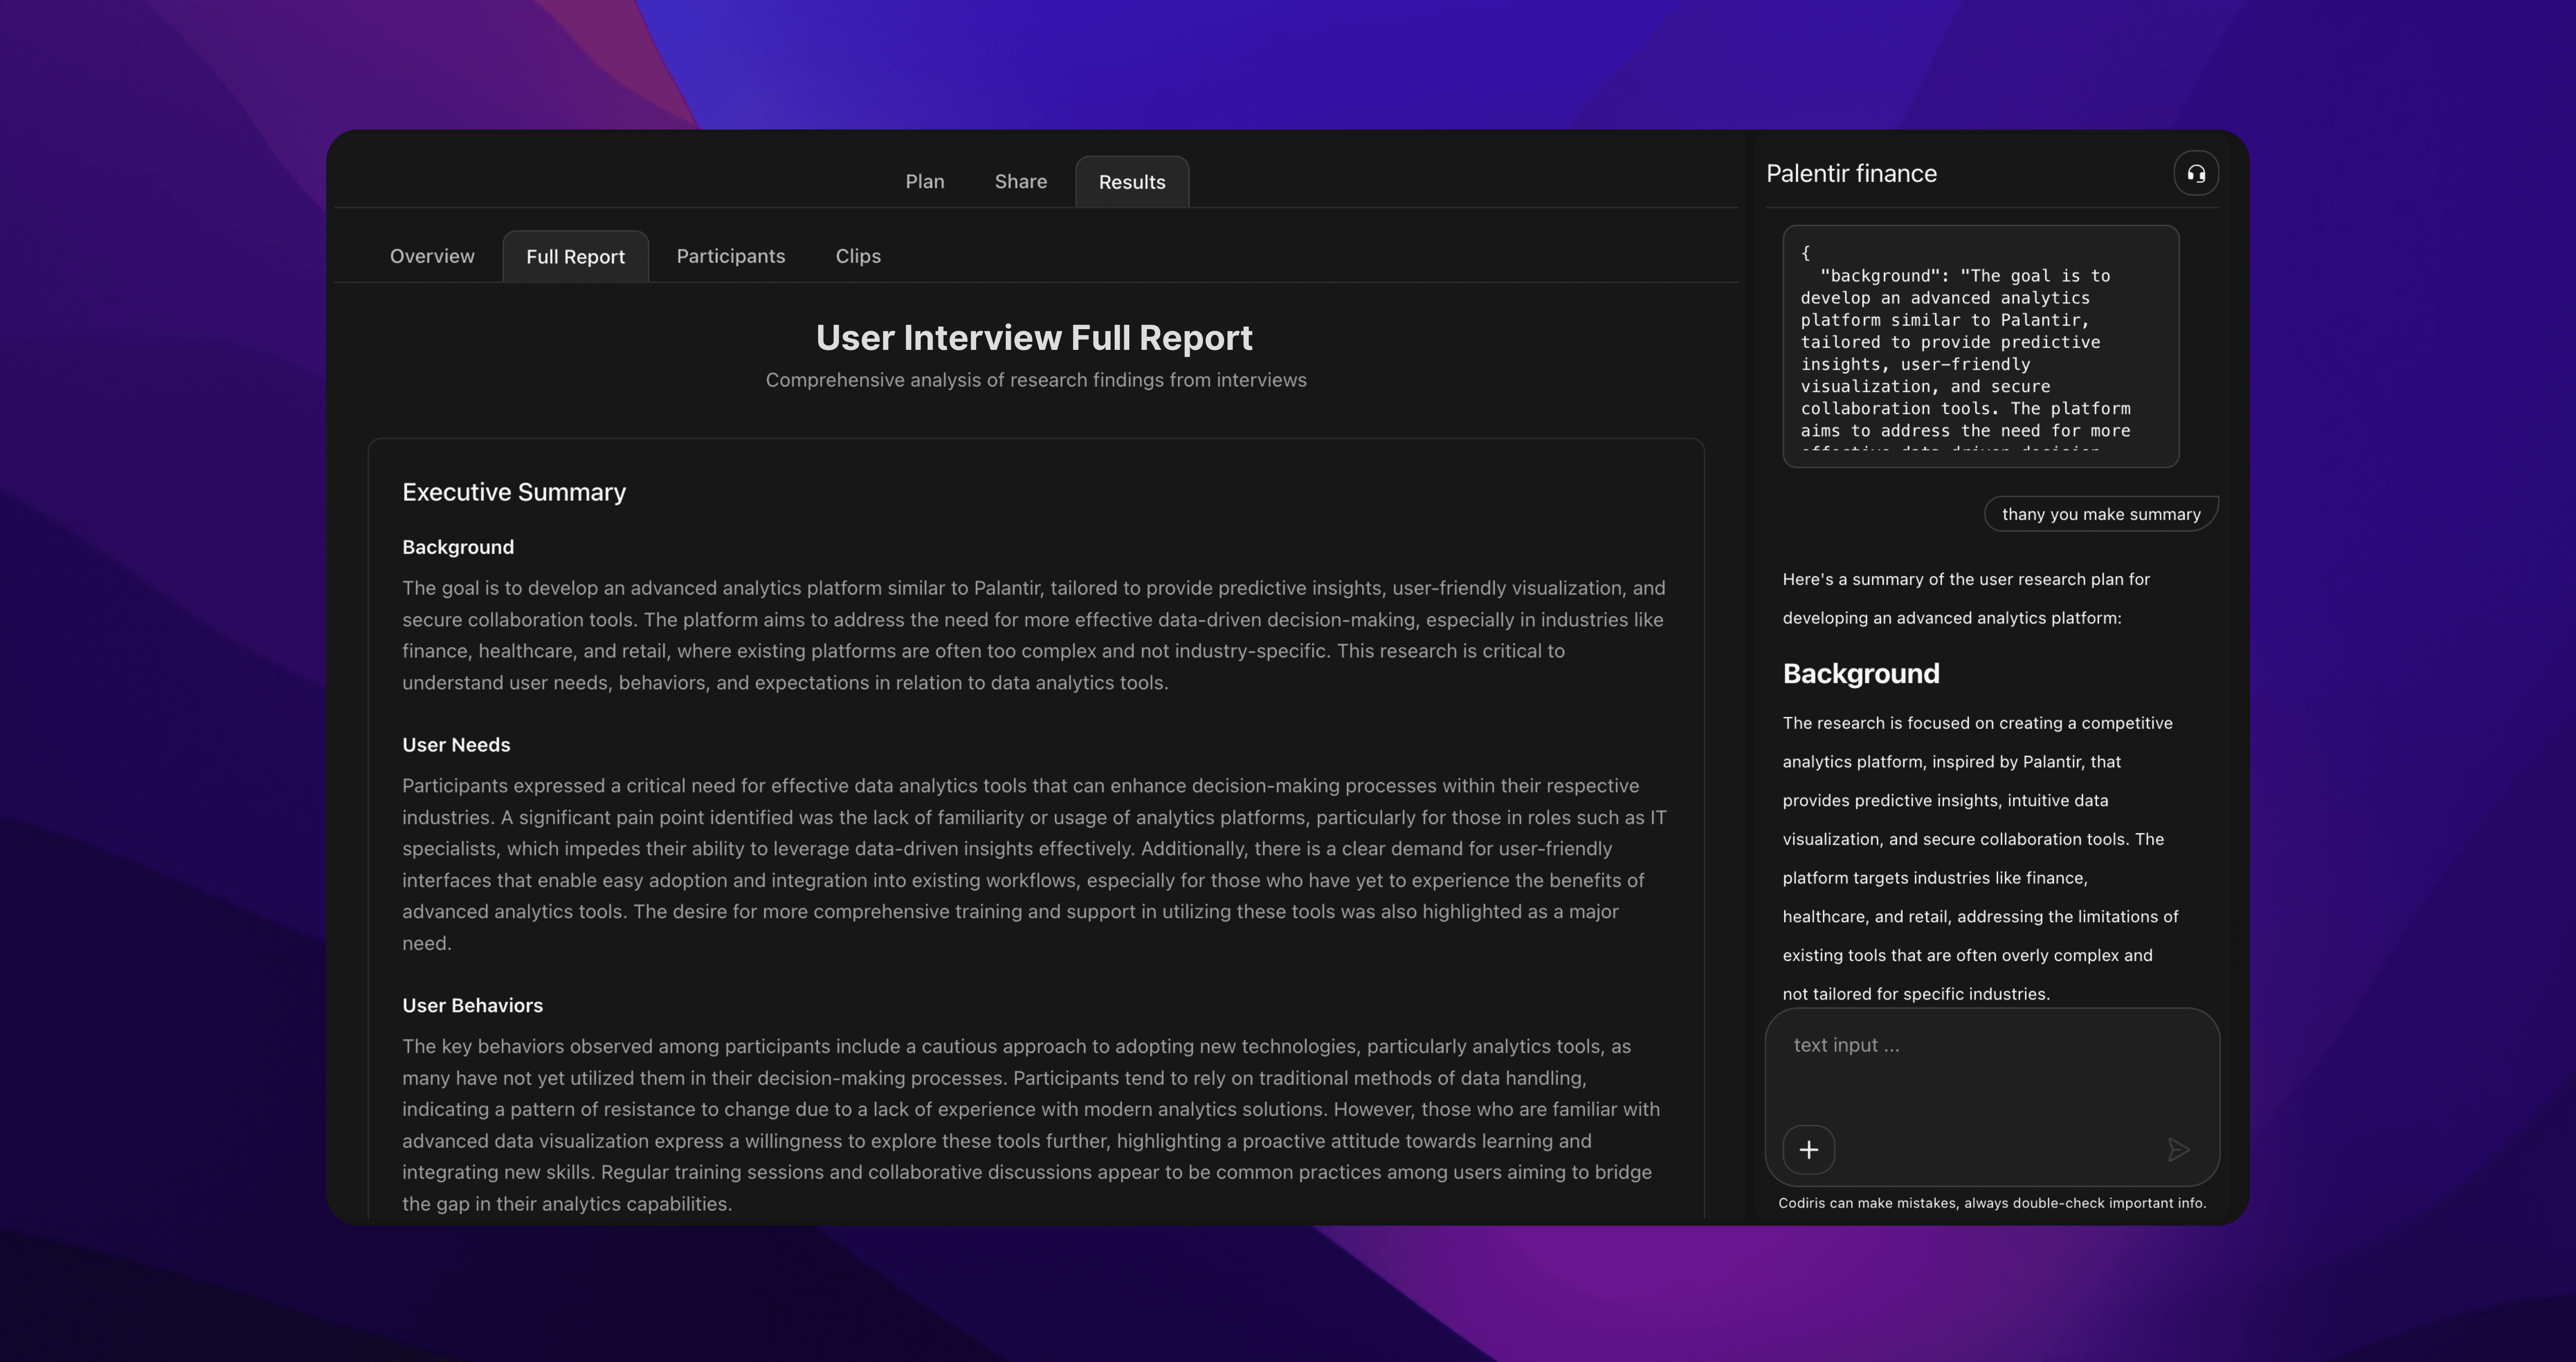Go to the Clips sub-tab
2576x1362 pixels.
858,256
